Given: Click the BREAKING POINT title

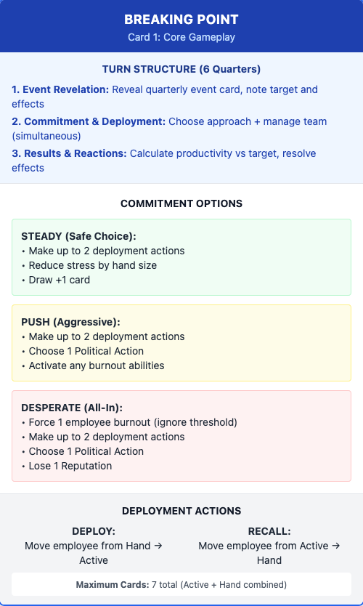Looking at the screenshot, I should [x=181, y=20].
